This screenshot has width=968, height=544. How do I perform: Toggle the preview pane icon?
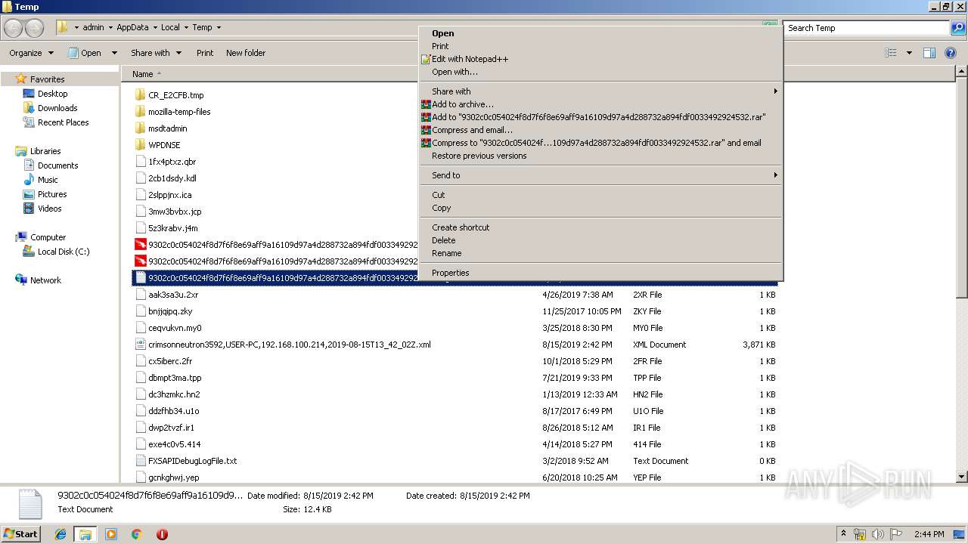[929, 53]
